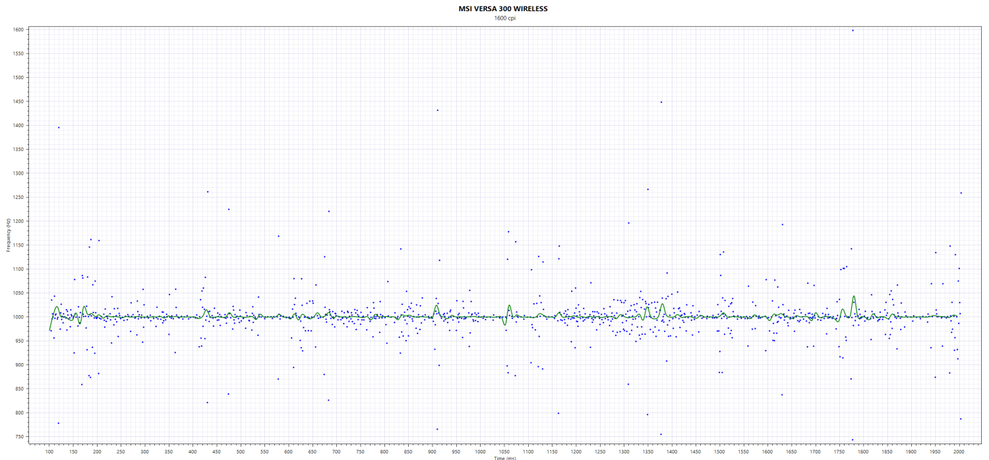Click the 2000 ms tick on the time axis

[959, 451]
